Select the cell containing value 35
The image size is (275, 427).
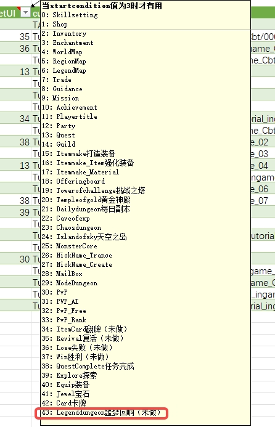pos(15,36)
